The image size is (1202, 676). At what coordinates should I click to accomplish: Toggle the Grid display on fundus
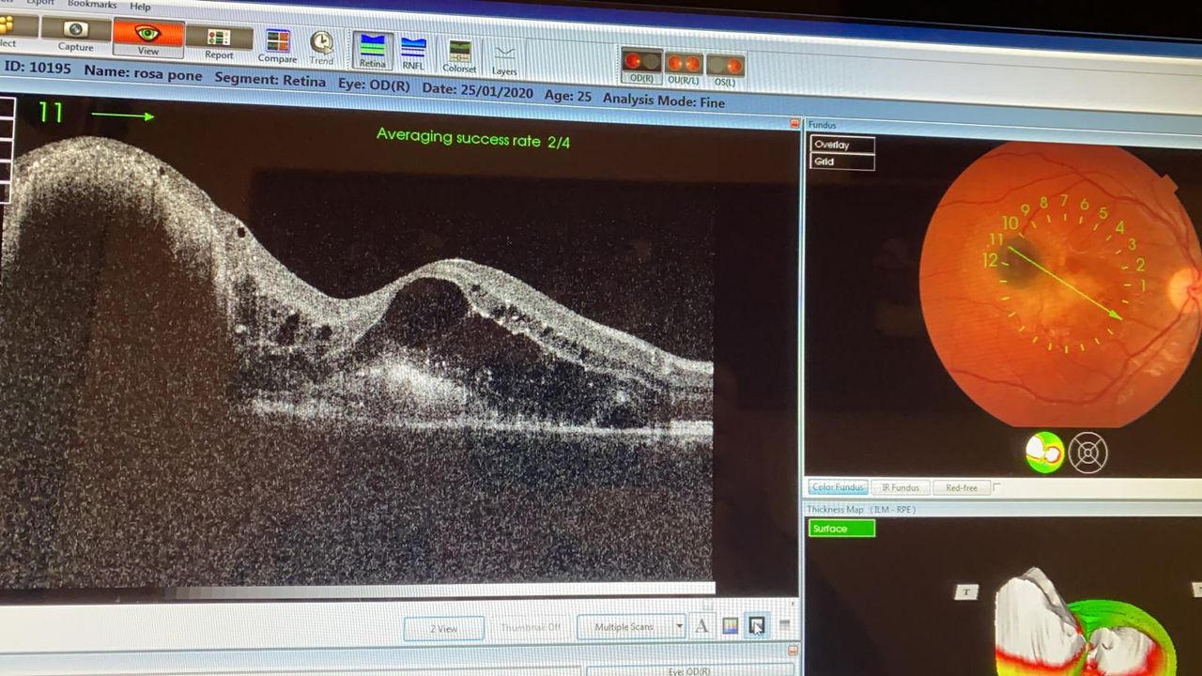[841, 161]
